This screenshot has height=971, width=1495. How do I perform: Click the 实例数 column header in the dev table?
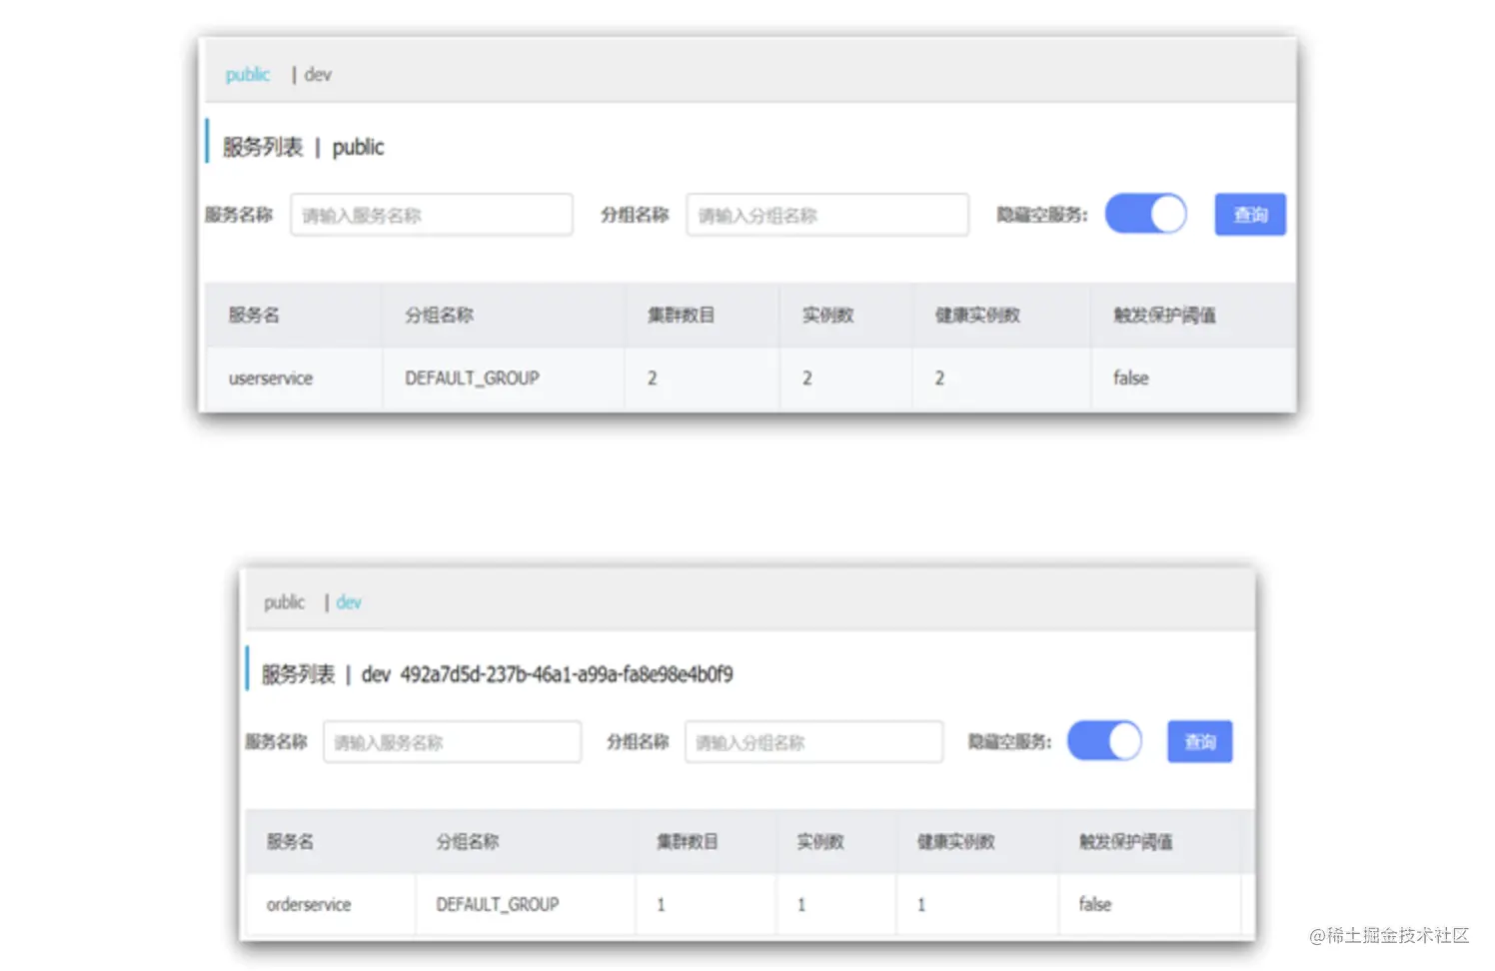pyautogui.click(x=820, y=842)
